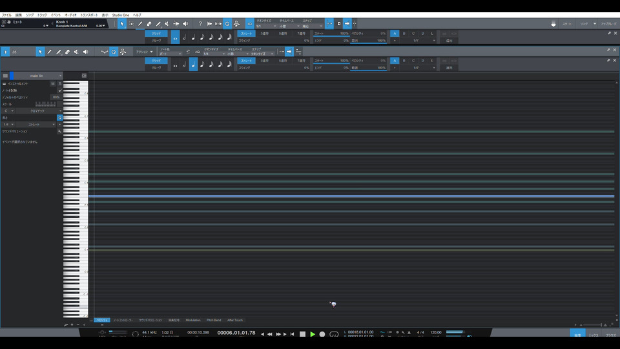
Task: Click the ベロシティ slider in upper quantize panel
Action: tap(368, 34)
